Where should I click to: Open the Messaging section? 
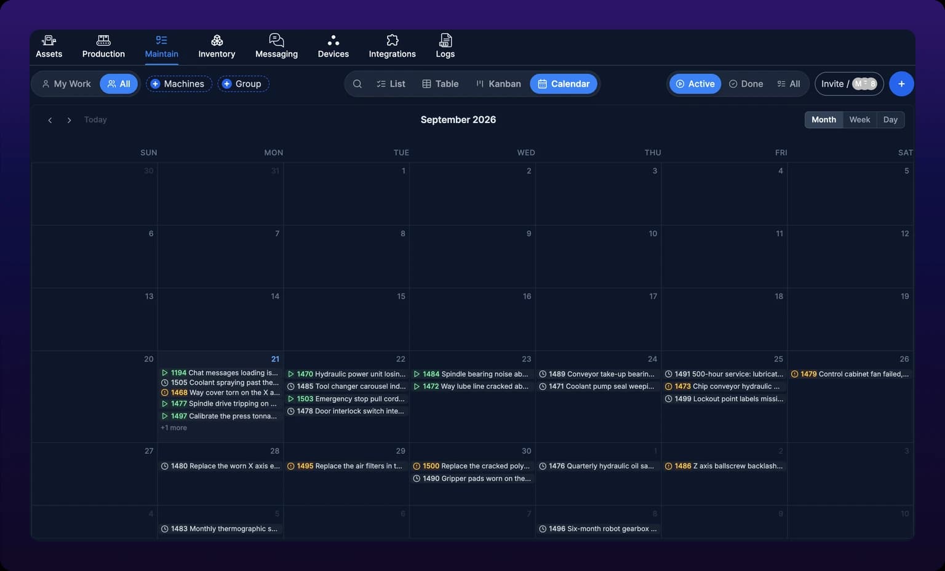tap(276, 47)
